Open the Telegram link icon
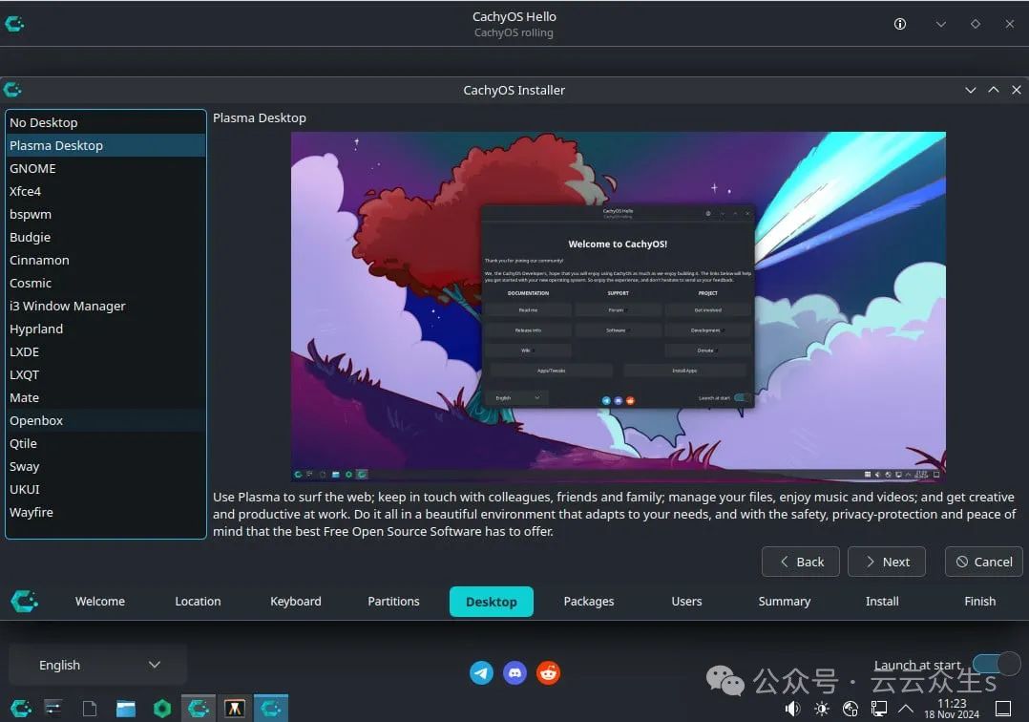This screenshot has height=722, width=1029. (x=481, y=672)
